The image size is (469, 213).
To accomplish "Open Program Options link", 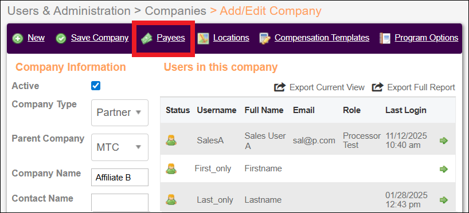I will 427,38.
